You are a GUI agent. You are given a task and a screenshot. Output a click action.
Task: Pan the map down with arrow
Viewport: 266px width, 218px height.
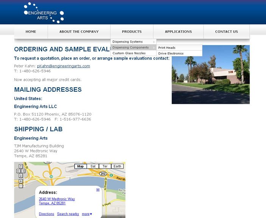coord(20,176)
